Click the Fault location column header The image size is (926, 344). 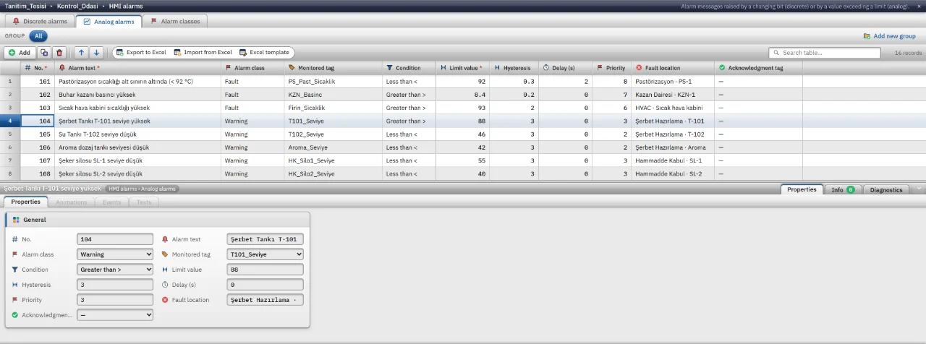673,68
